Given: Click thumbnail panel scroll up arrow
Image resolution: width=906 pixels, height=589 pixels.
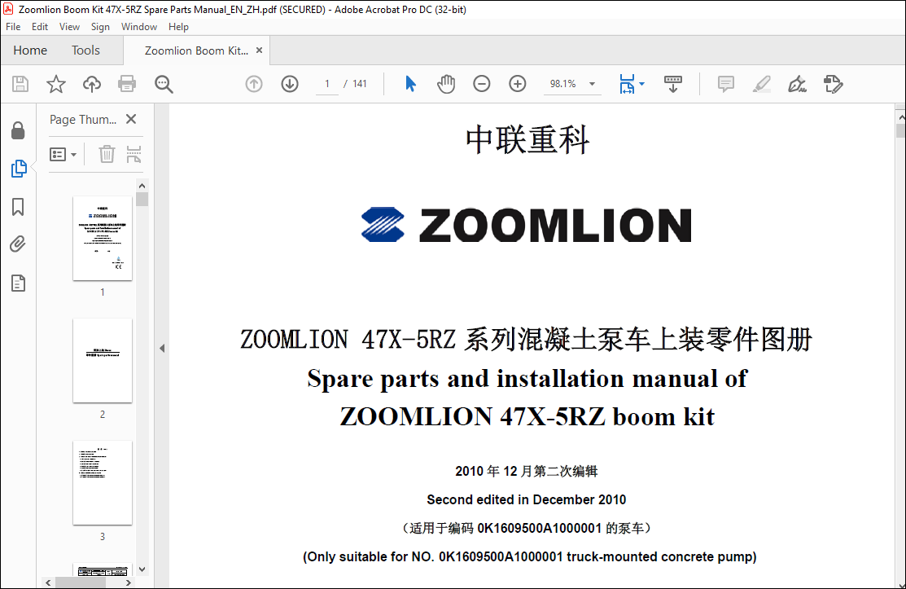Looking at the screenshot, I should tap(142, 186).
